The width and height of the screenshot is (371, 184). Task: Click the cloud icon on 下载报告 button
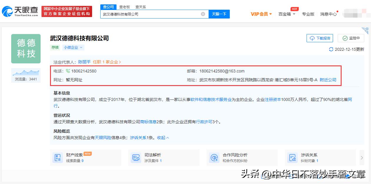click(x=312, y=38)
